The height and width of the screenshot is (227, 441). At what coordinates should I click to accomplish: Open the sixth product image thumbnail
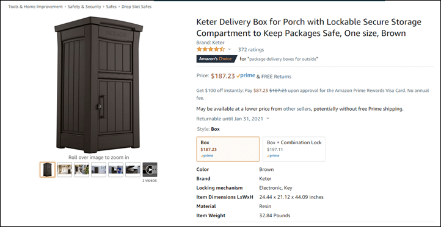pyautogui.click(x=133, y=170)
